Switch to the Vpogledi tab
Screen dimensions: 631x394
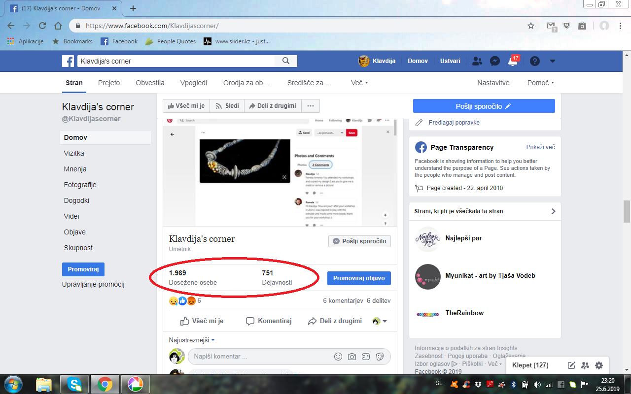pyautogui.click(x=194, y=83)
